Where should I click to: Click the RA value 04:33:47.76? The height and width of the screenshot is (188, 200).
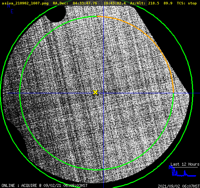(85, 3)
